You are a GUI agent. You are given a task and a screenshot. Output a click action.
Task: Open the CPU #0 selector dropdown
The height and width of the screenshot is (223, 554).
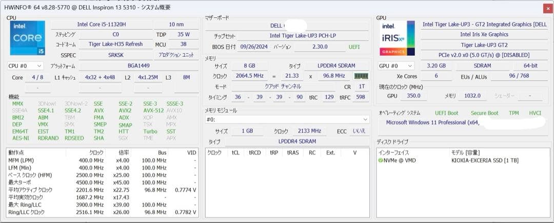(25, 66)
